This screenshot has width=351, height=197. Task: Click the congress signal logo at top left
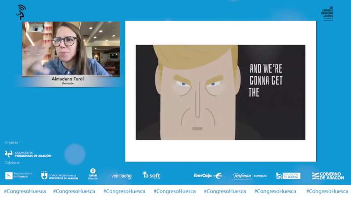(x=21, y=12)
